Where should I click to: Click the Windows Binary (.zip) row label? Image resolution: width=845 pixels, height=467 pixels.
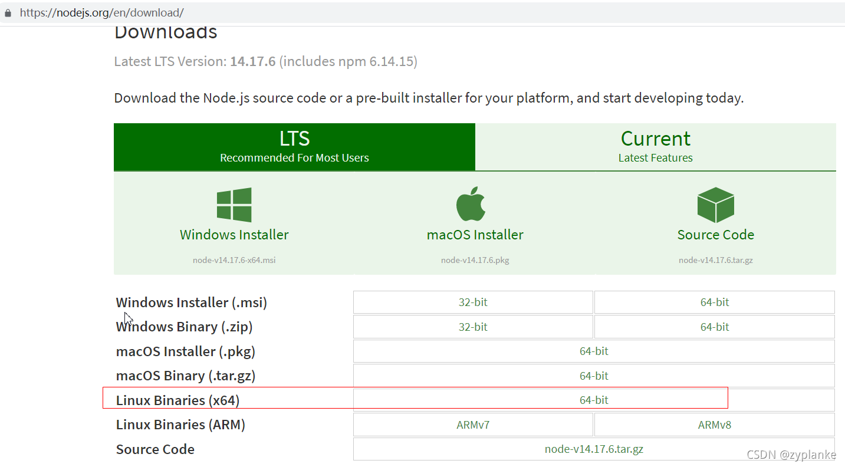184,327
